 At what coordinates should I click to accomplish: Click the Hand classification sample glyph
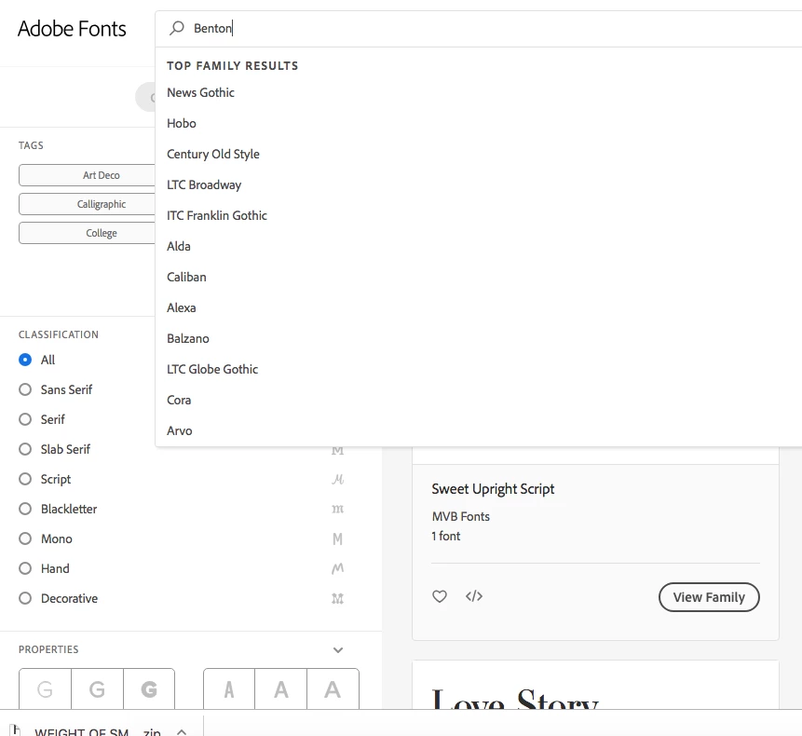tap(337, 568)
